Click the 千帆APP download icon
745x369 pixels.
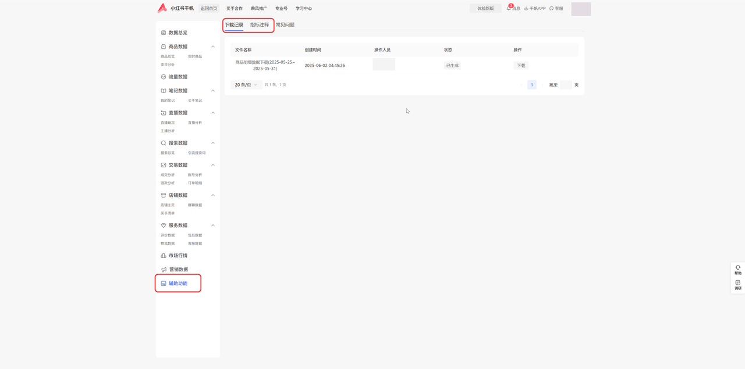526,9
